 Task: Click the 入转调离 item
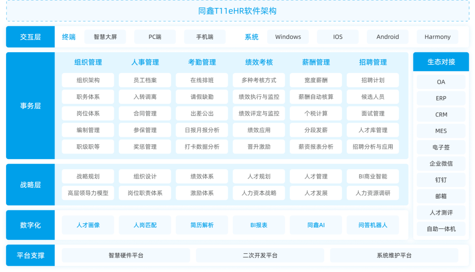tap(145, 97)
